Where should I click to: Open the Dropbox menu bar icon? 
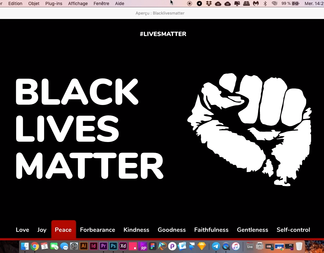pos(209,3)
